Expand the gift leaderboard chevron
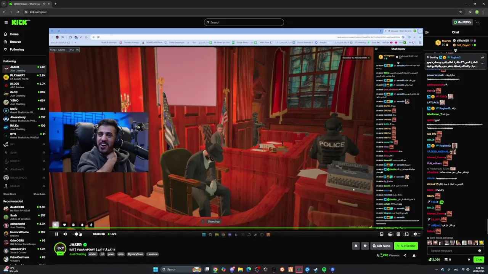The width and height of the screenshot is (488, 274). click(456, 50)
